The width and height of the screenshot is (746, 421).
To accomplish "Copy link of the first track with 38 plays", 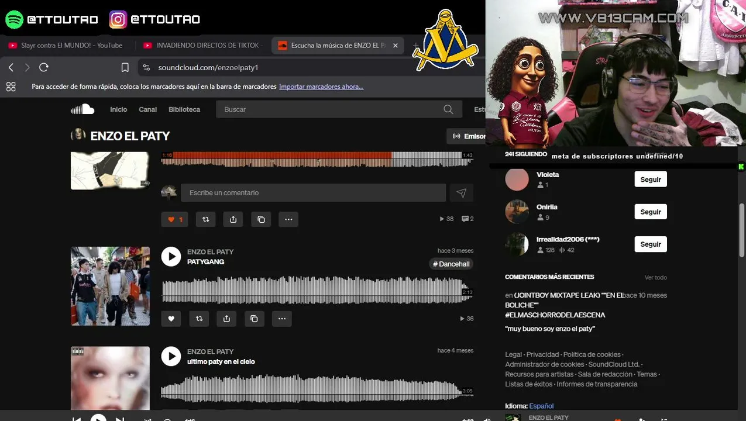I will click(261, 219).
